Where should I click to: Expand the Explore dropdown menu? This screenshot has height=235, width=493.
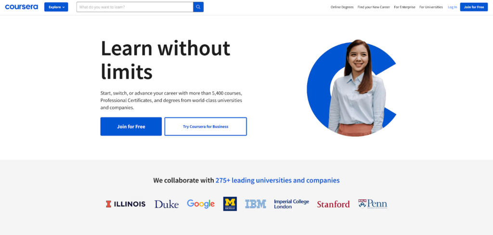click(56, 7)
